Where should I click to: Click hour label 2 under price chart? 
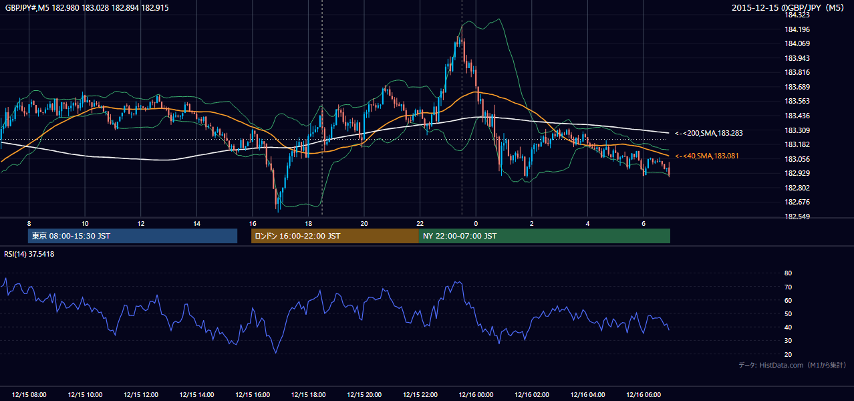click(531, 223)
